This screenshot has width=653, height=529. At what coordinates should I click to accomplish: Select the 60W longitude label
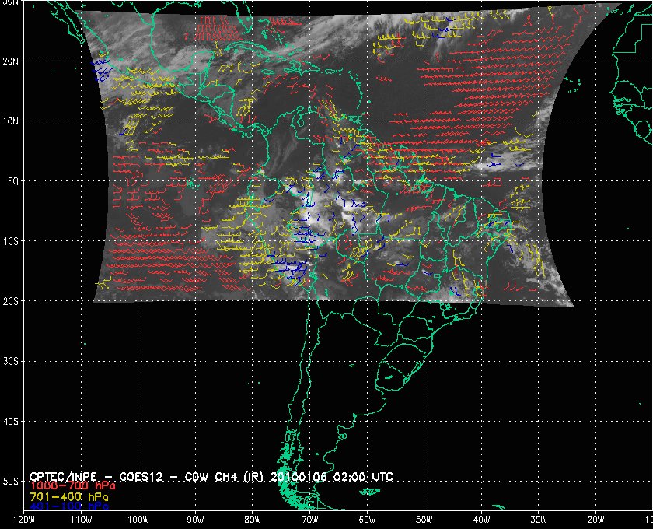tap(367, 520)
